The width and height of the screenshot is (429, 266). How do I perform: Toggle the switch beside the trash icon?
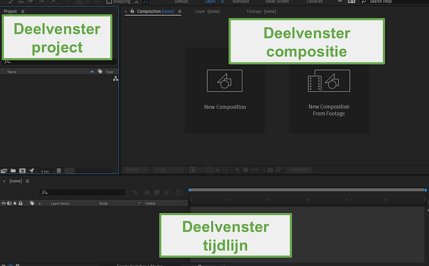pyautogui.click(x=69, y=170)
